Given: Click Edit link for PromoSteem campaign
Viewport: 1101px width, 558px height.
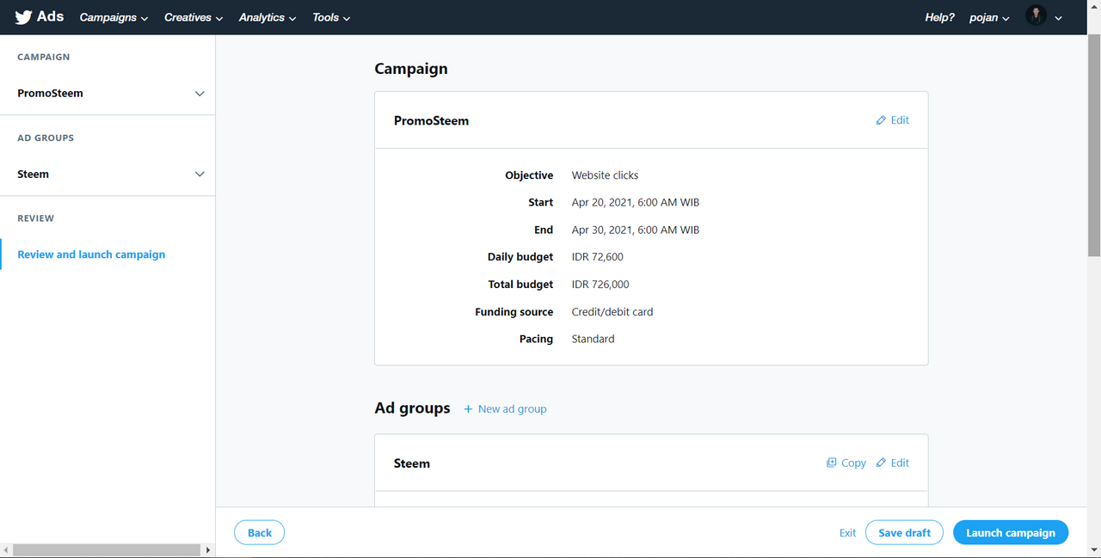Looking at the screenshot, I should tap(900, 120).
